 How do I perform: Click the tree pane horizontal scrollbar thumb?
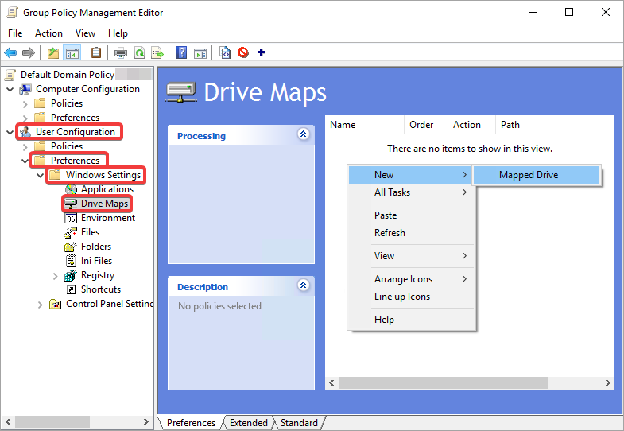52,421
